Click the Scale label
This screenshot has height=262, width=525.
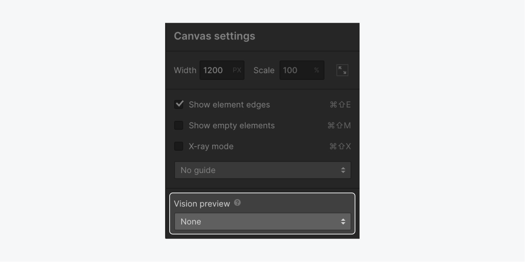tap(264, 70)
